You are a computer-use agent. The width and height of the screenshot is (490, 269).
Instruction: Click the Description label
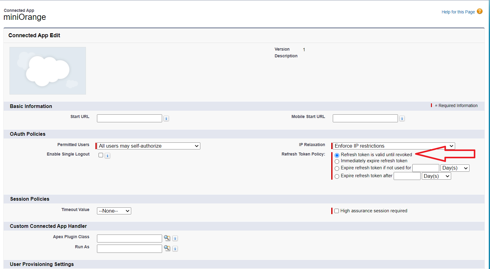coord(286,56)
